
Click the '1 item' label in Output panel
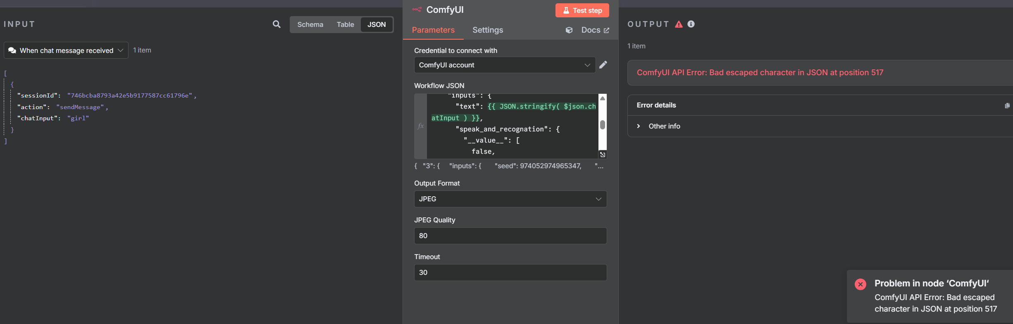[x=636, y=46]
